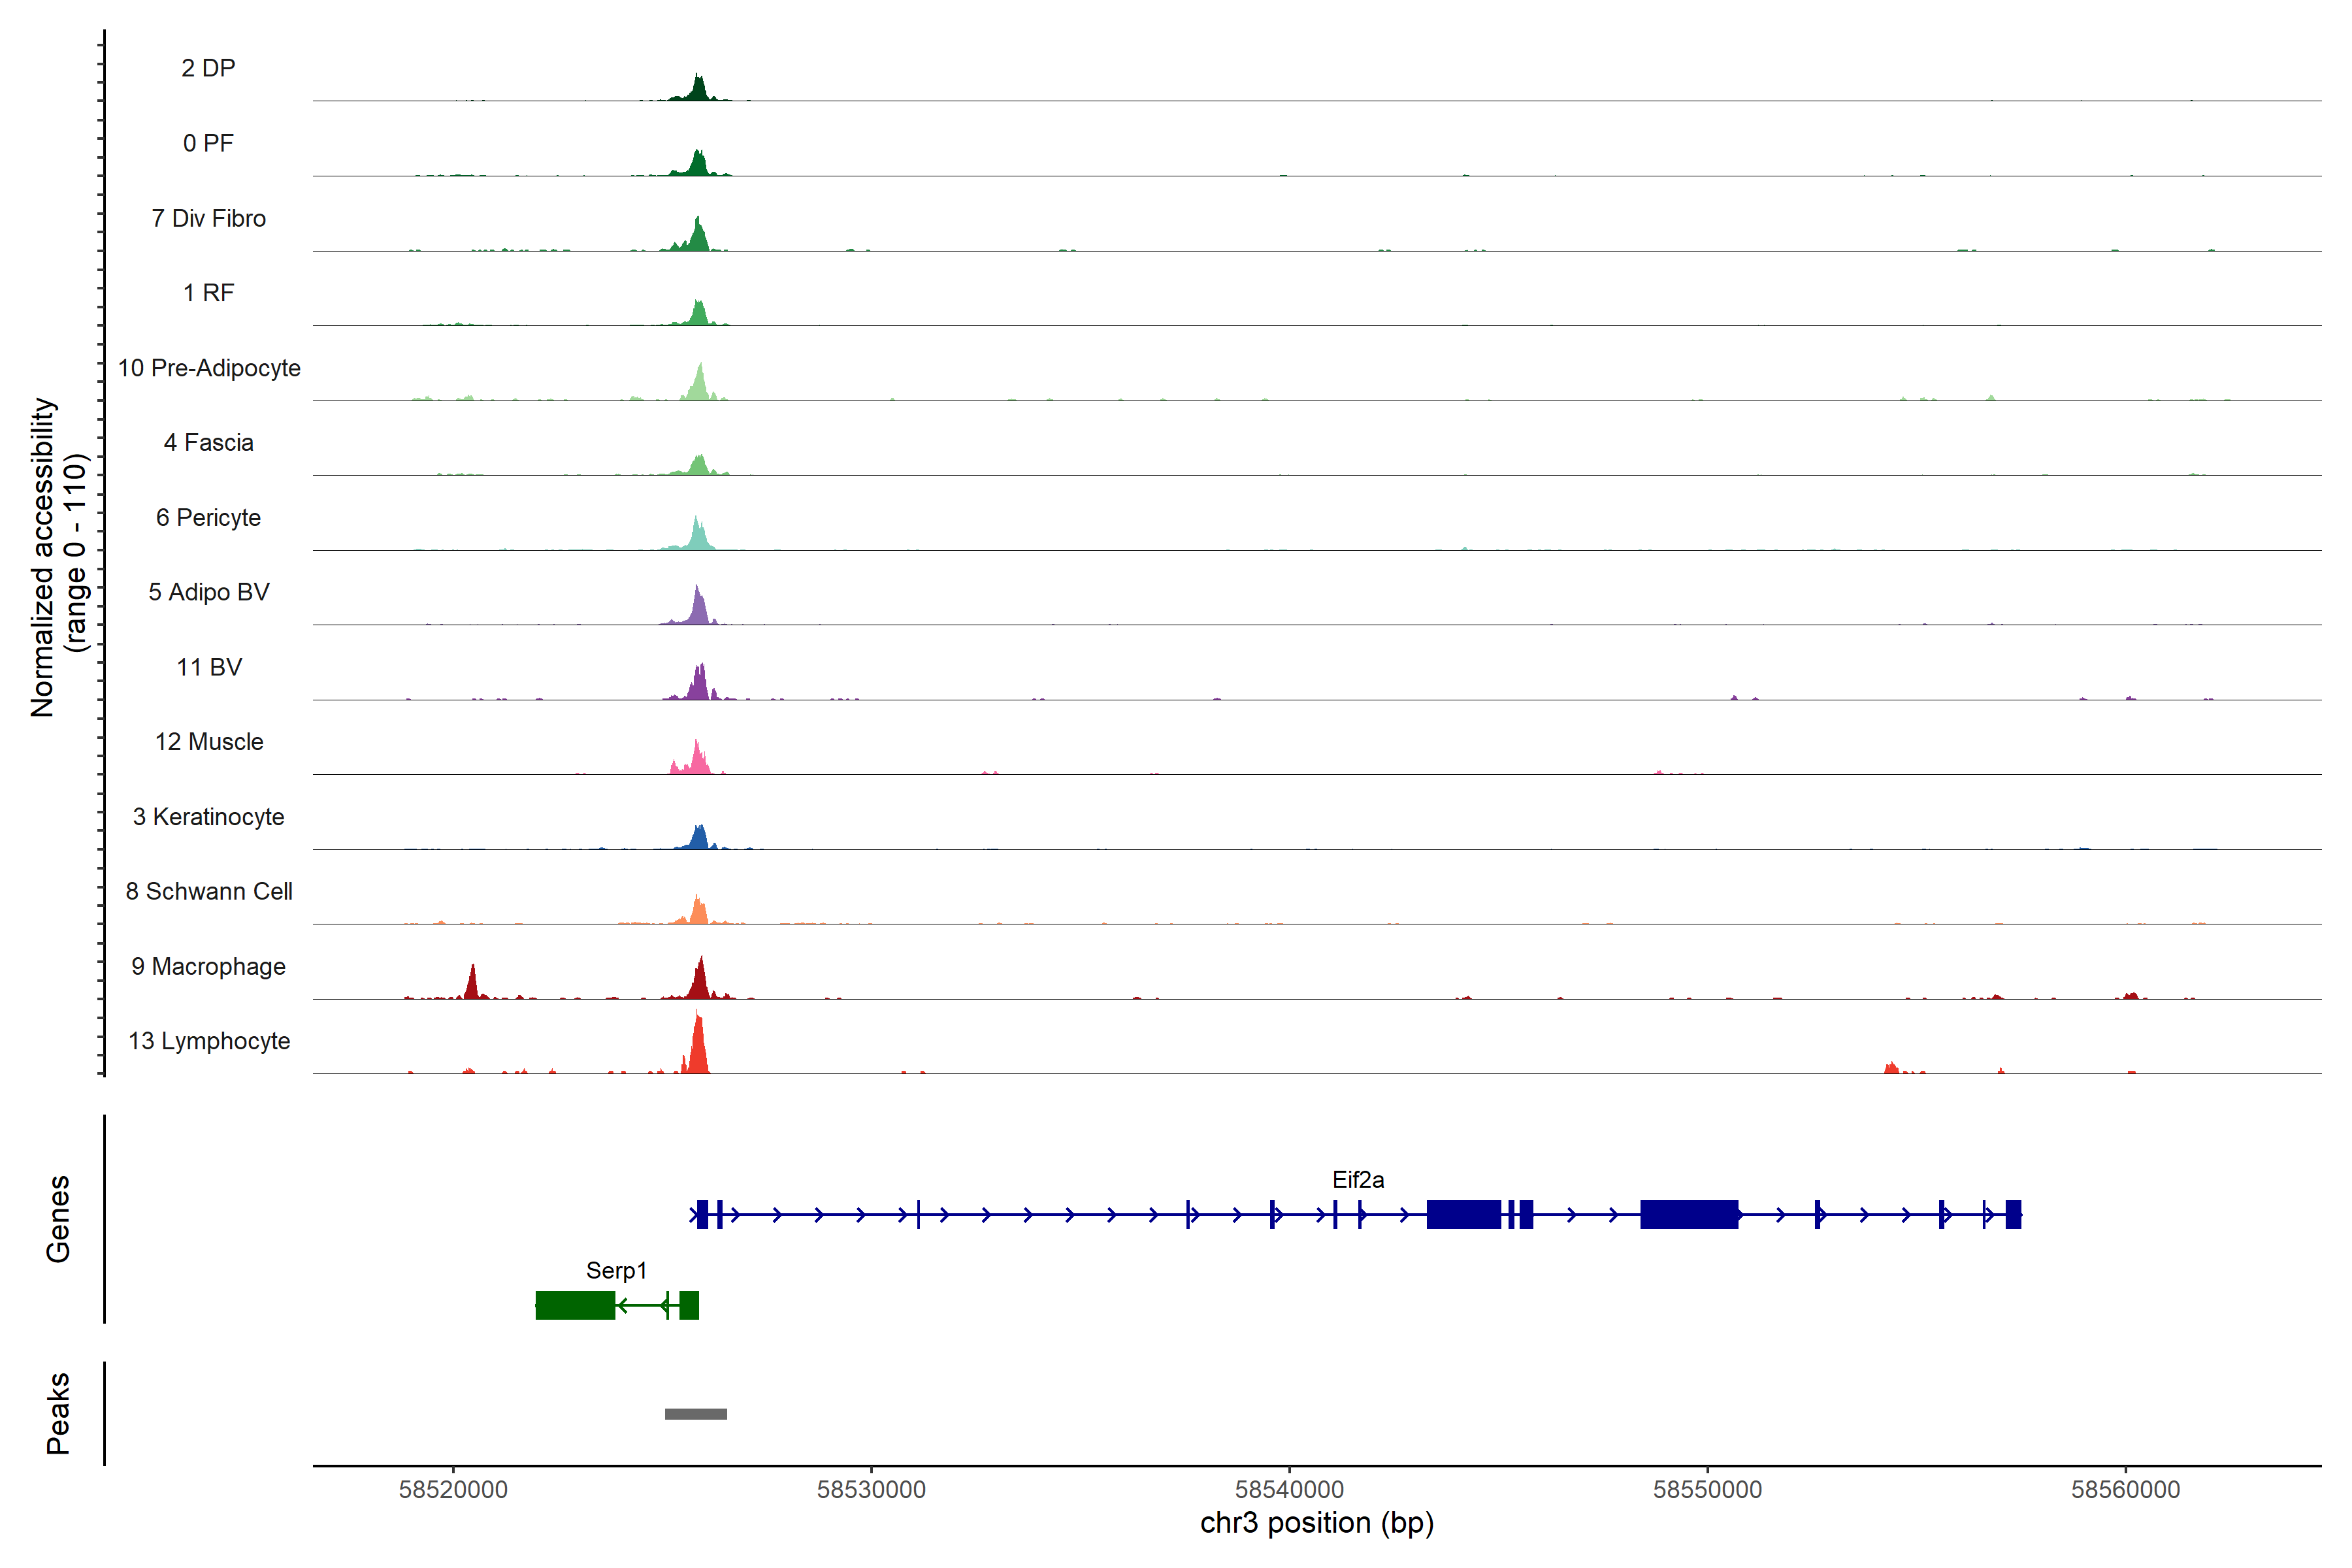2352x1568 pixels.
Task: Click the chr3 position axis title
Action: pos(1316,1523)
